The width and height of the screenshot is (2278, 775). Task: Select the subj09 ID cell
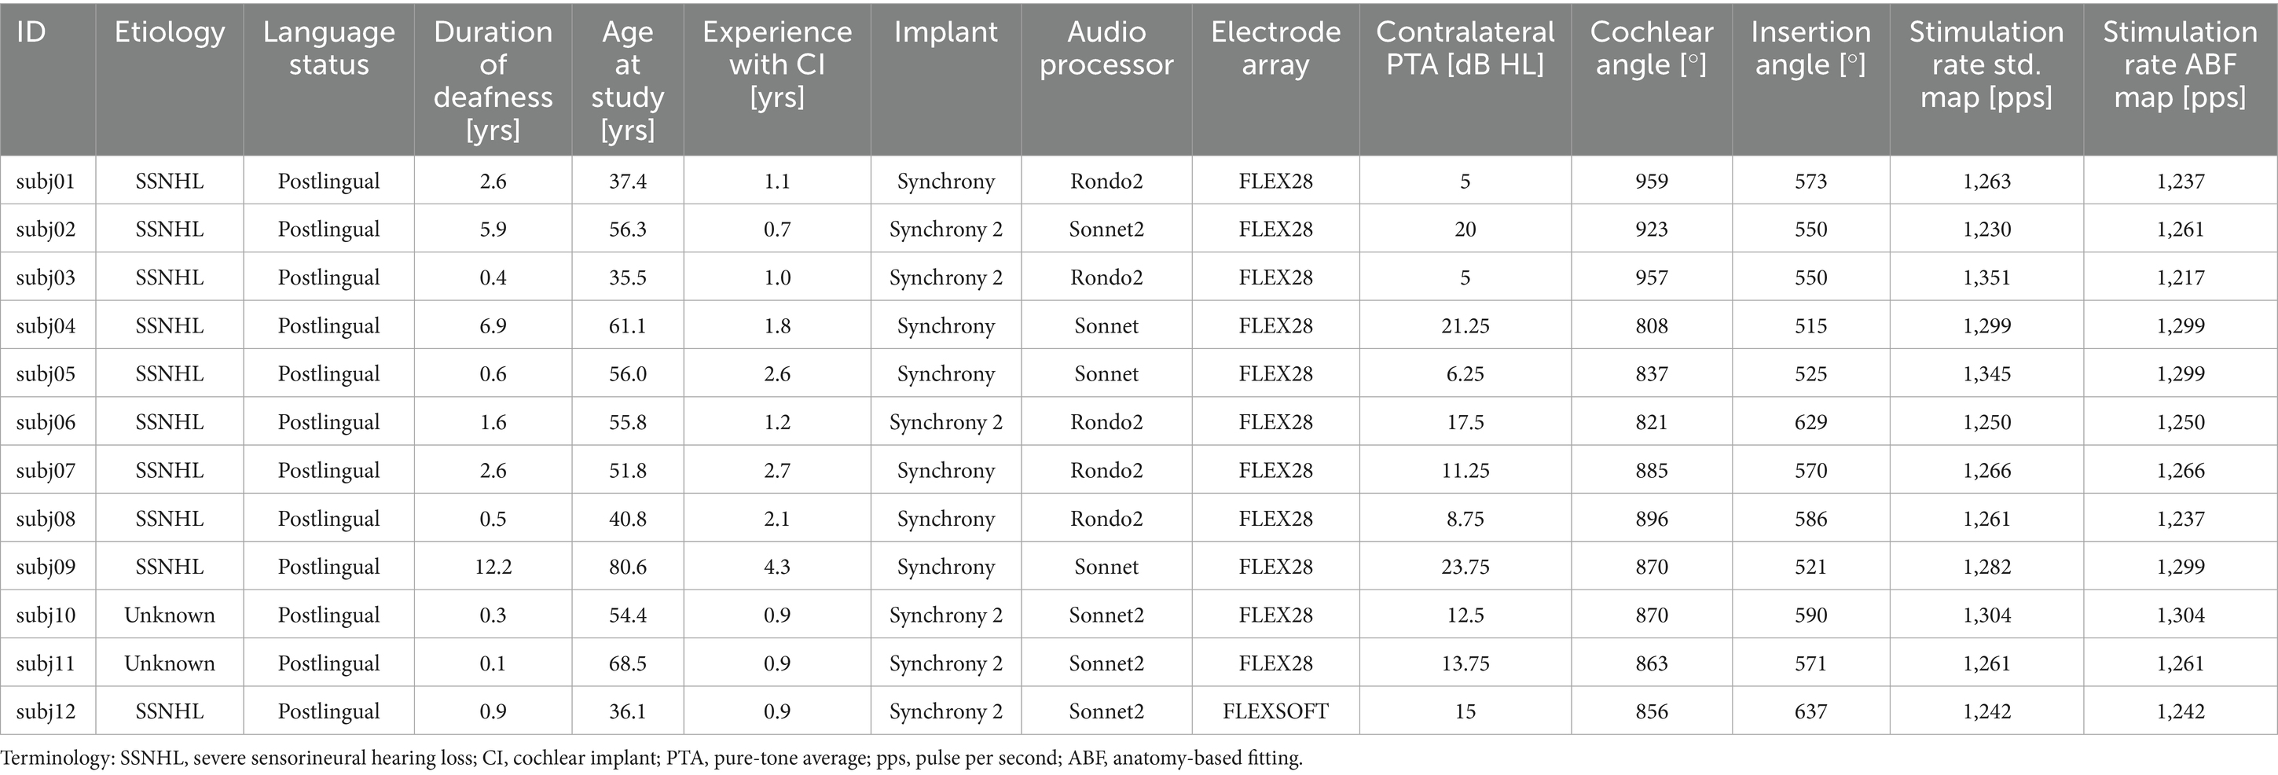[46, 566]
